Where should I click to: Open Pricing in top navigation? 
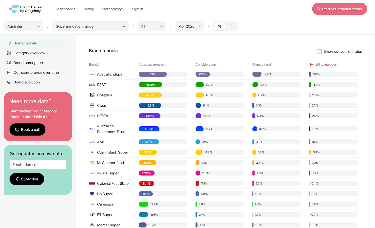(x=88, y=9)
